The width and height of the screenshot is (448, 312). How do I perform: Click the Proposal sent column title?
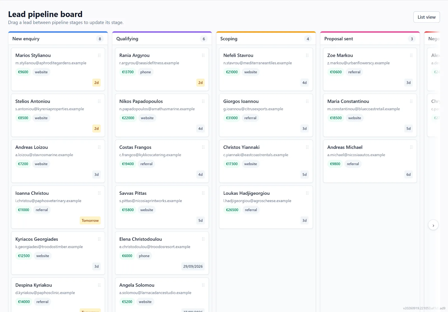tap(339, 39)
